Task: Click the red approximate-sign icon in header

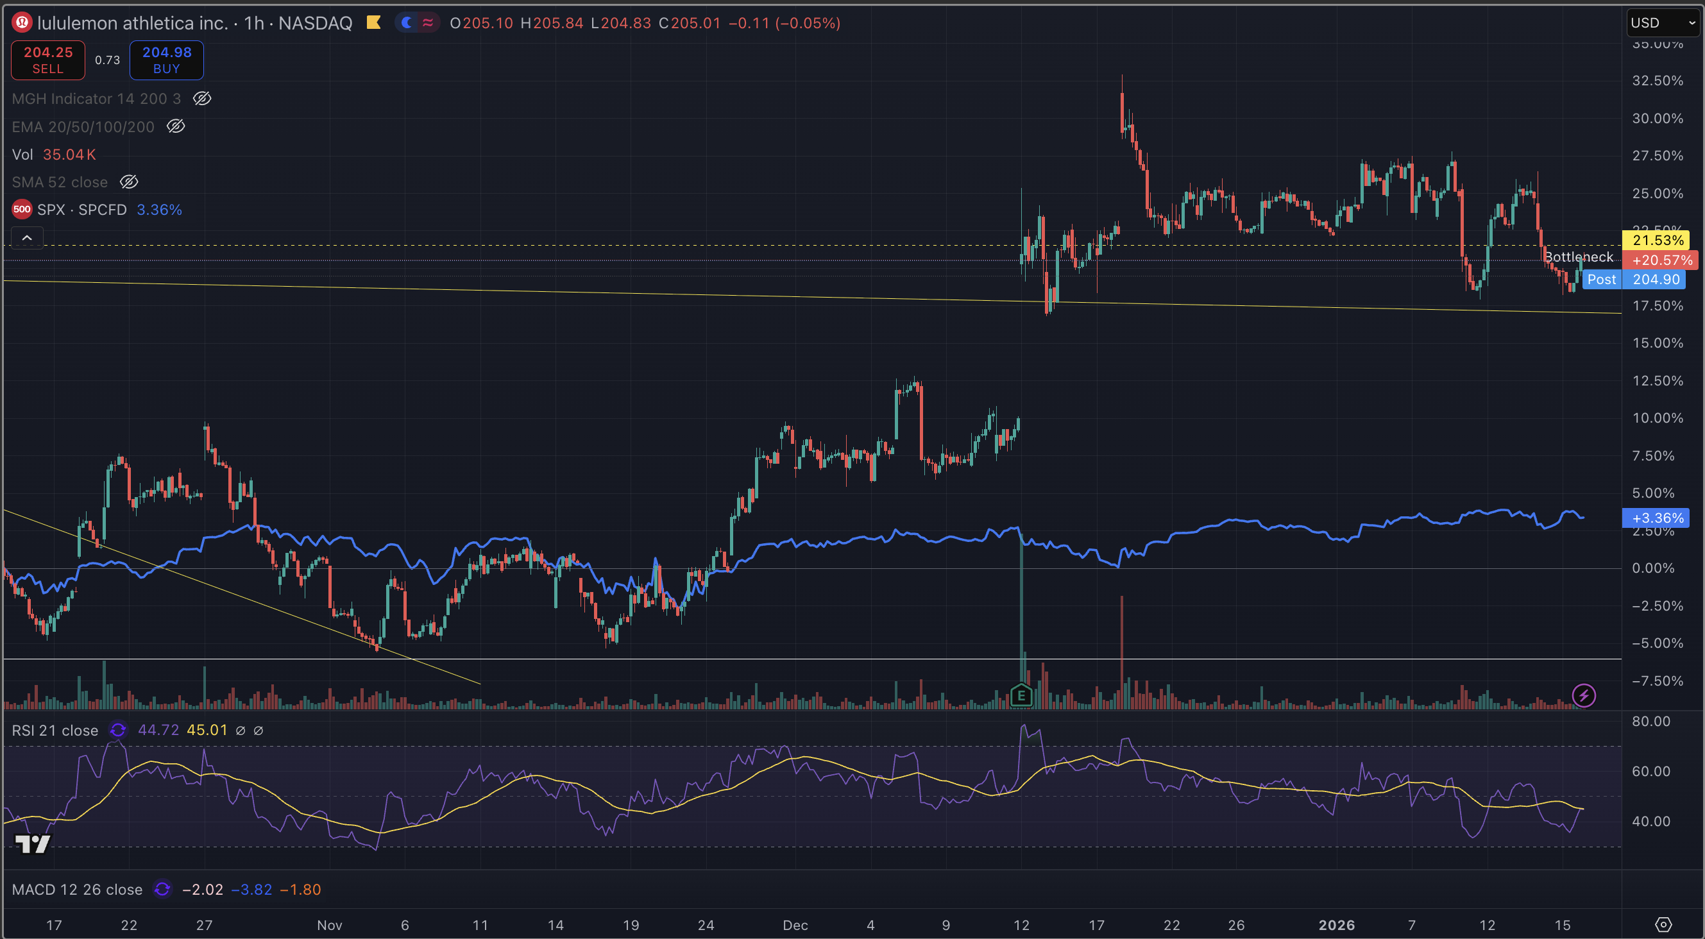Action: click(x=428, y=23)
